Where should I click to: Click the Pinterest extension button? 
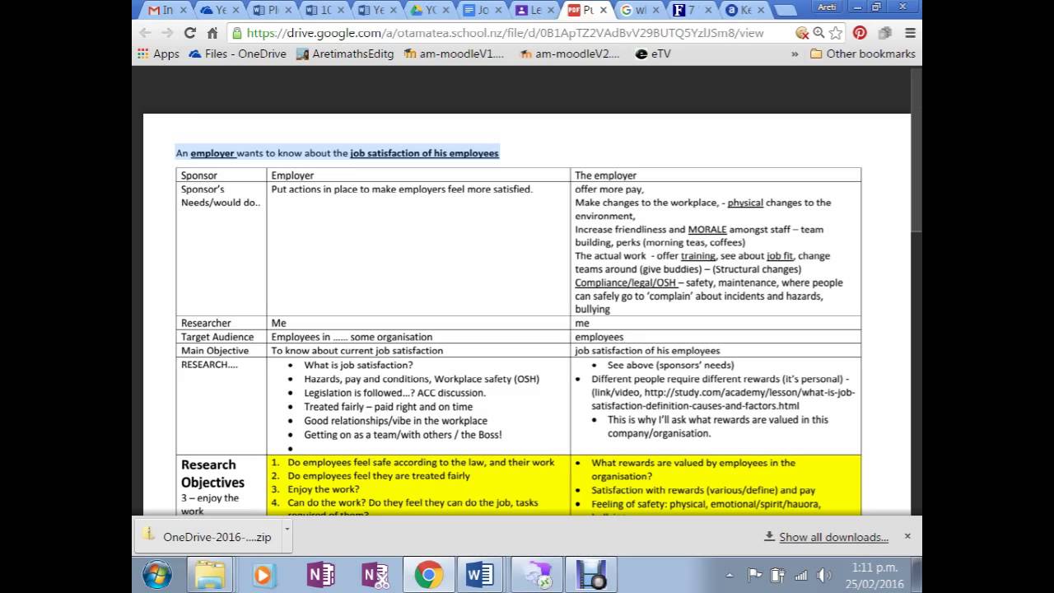click(860, 33)
